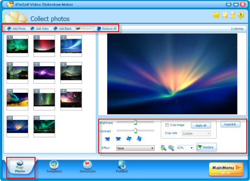Select photo thumbnail 3 with blue aurora
Viewport: 250px width, 181px height.
(x=71, y=46)
